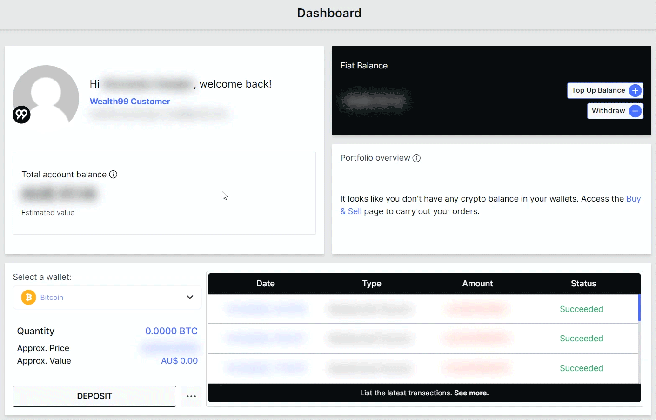
Task: Open the Select a wallet combo box
Action: 107,297
